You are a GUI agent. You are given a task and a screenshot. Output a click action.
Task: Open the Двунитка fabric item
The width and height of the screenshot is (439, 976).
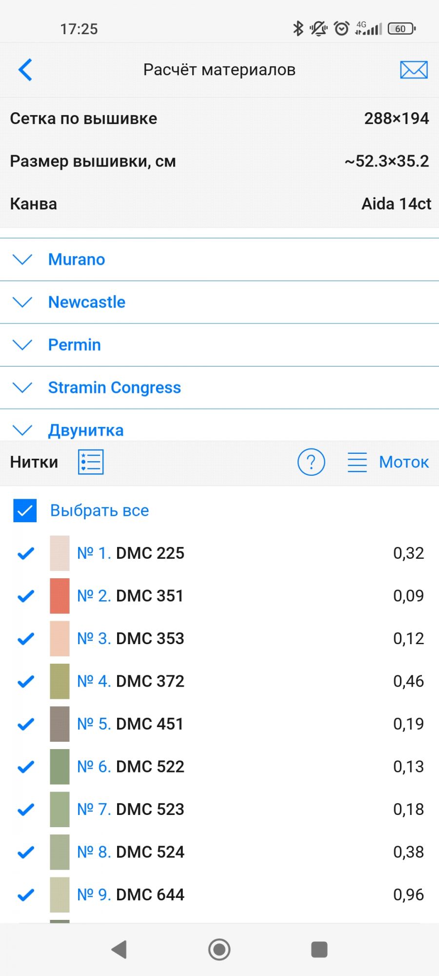86,430
